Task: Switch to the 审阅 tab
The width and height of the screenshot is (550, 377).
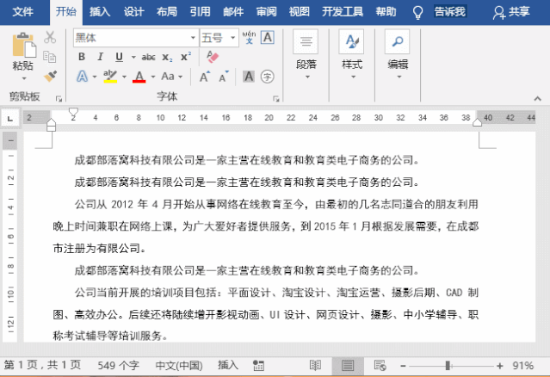Action: tap(266, 12)
